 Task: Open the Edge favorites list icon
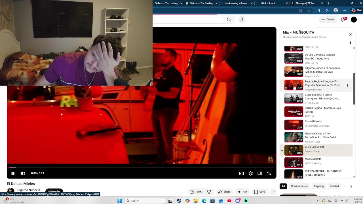pyautogui.click(x=327, y=10)
